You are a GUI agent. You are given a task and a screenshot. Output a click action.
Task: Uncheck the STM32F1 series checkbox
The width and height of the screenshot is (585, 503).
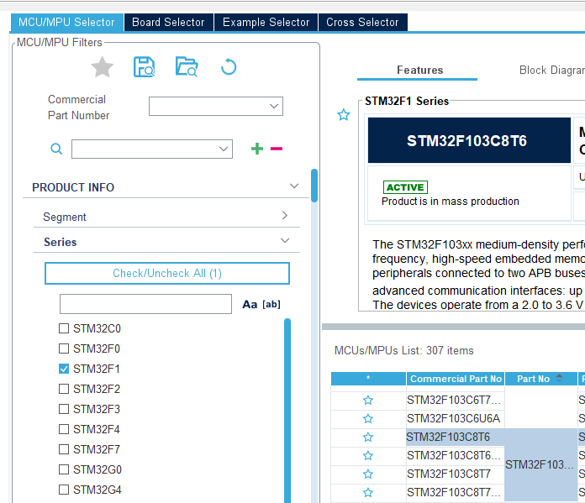pyautogui.click(x=64, y=369)
